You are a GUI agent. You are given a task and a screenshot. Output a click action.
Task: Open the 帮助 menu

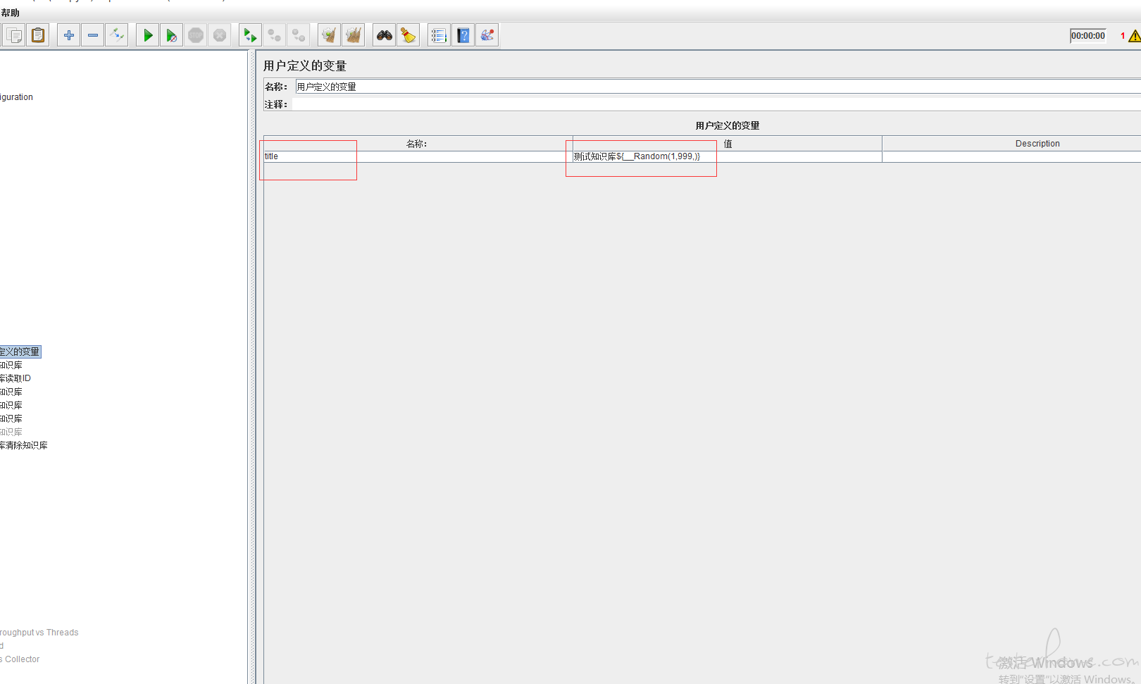tap(10, 13)
